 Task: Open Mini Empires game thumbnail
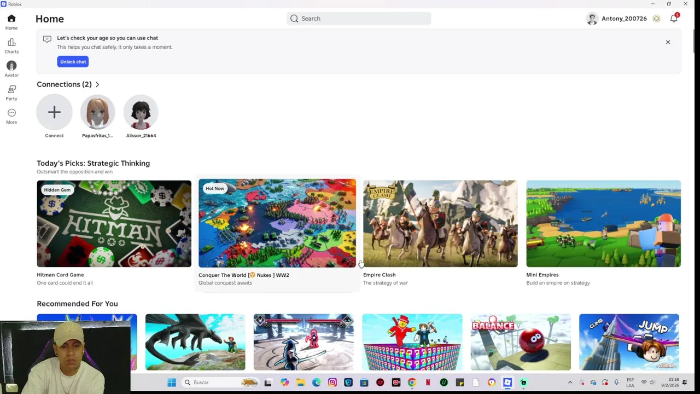coord(603,223)
